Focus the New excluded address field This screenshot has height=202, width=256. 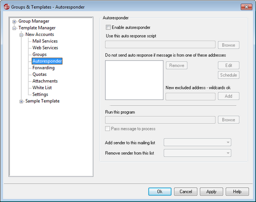click(191, 97)
